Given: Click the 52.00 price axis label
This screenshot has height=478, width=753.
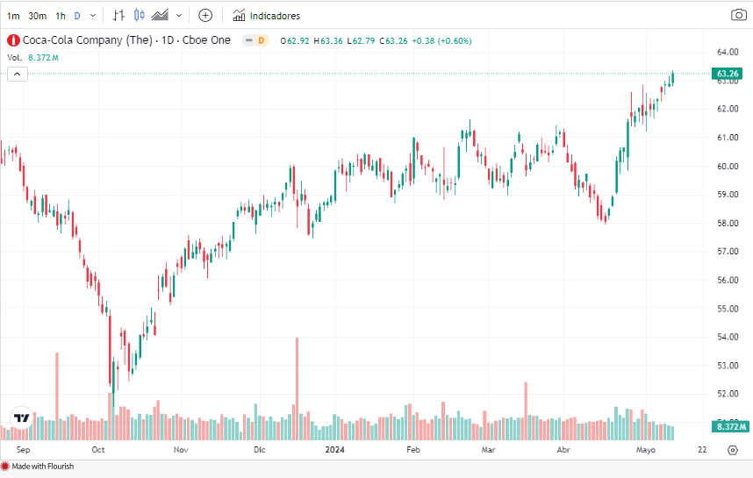Looking at the screenshot, I should click(728, 394).
